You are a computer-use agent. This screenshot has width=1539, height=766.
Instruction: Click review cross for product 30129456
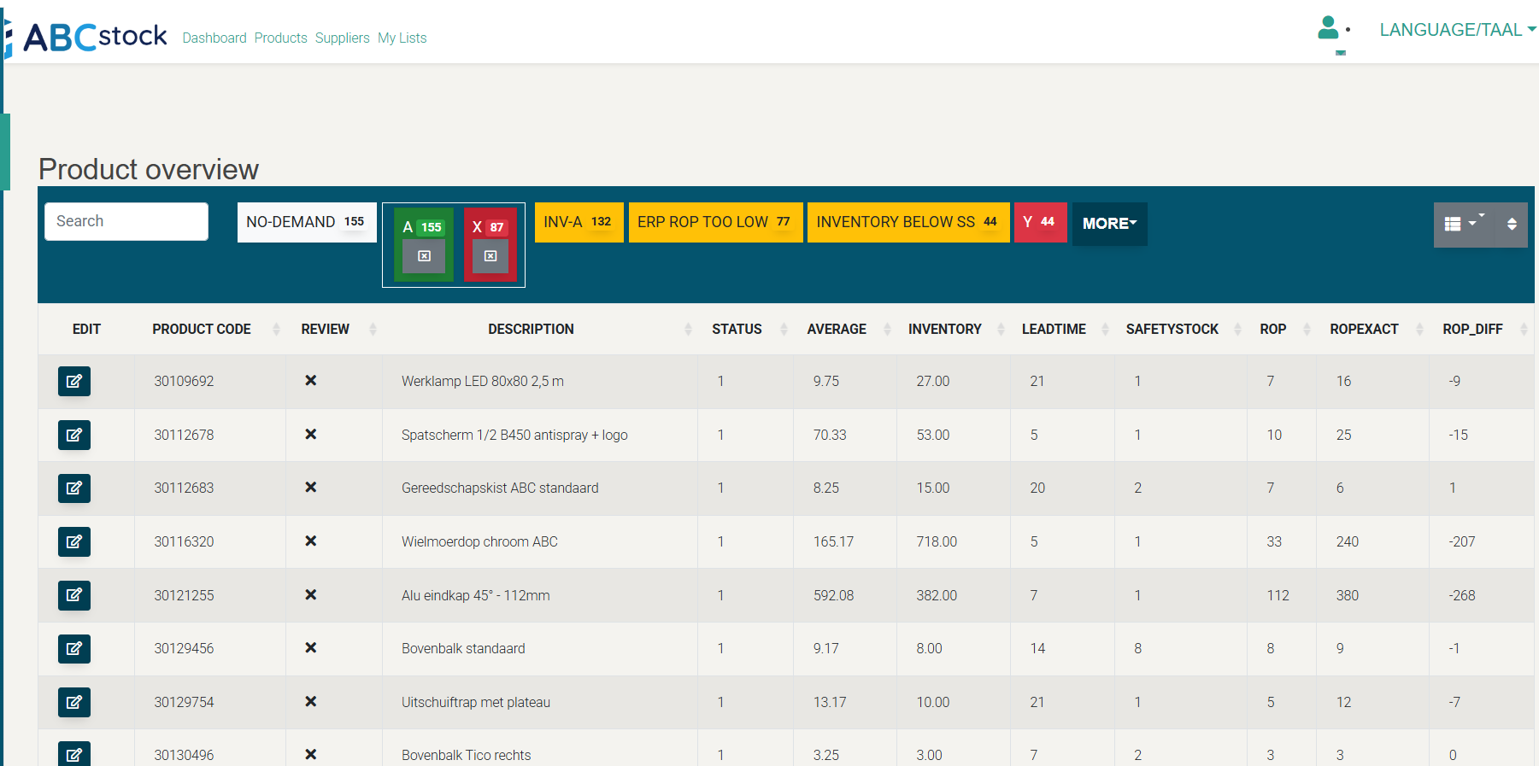[x=311, y=648]
